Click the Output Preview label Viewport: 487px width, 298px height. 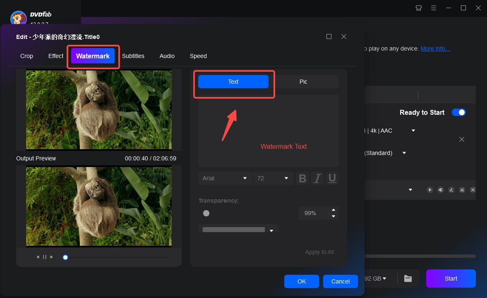[36, 158]
